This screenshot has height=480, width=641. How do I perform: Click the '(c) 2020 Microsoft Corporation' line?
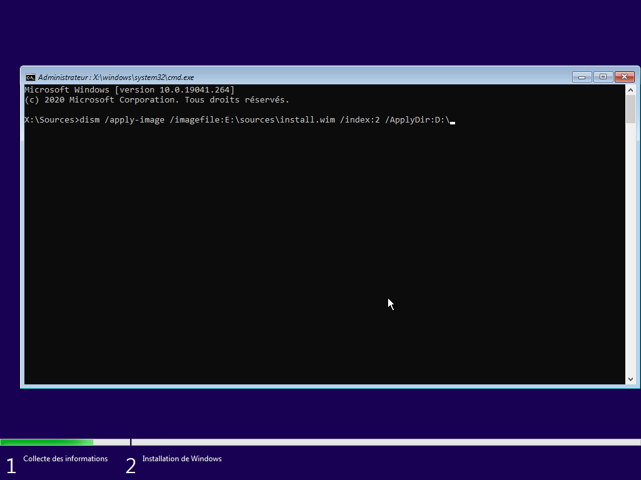click(x=157, y=100)
